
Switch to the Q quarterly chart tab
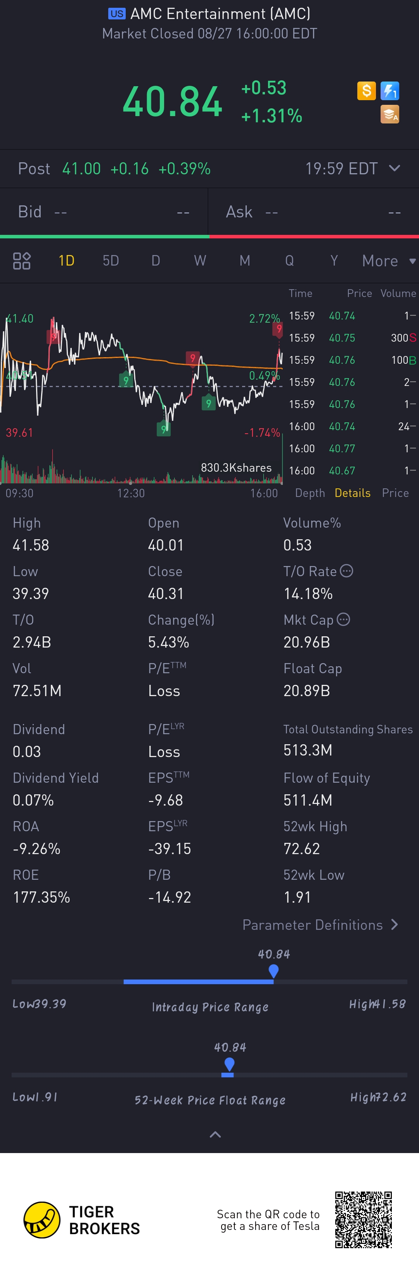[289, 261]
